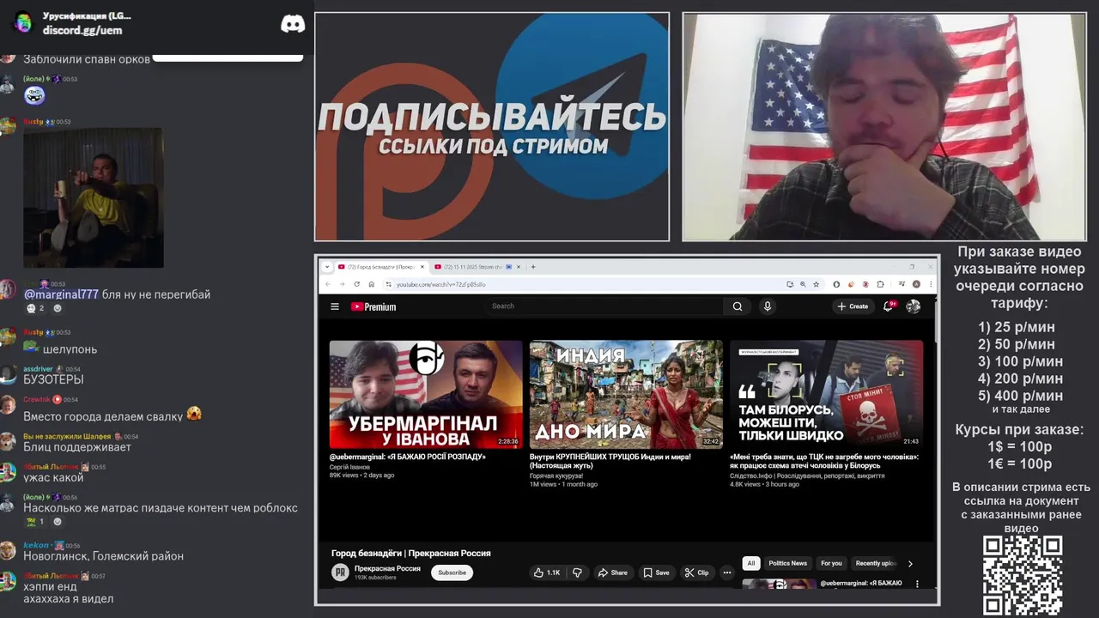Open the 'Я БАЖАЮ РОСІЇ РОЗПАДУ' video title

408,457
